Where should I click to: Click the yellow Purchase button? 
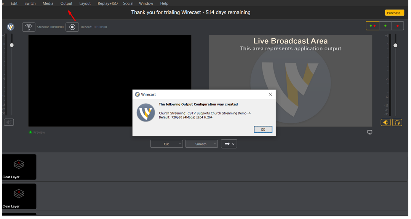[393, 13]
